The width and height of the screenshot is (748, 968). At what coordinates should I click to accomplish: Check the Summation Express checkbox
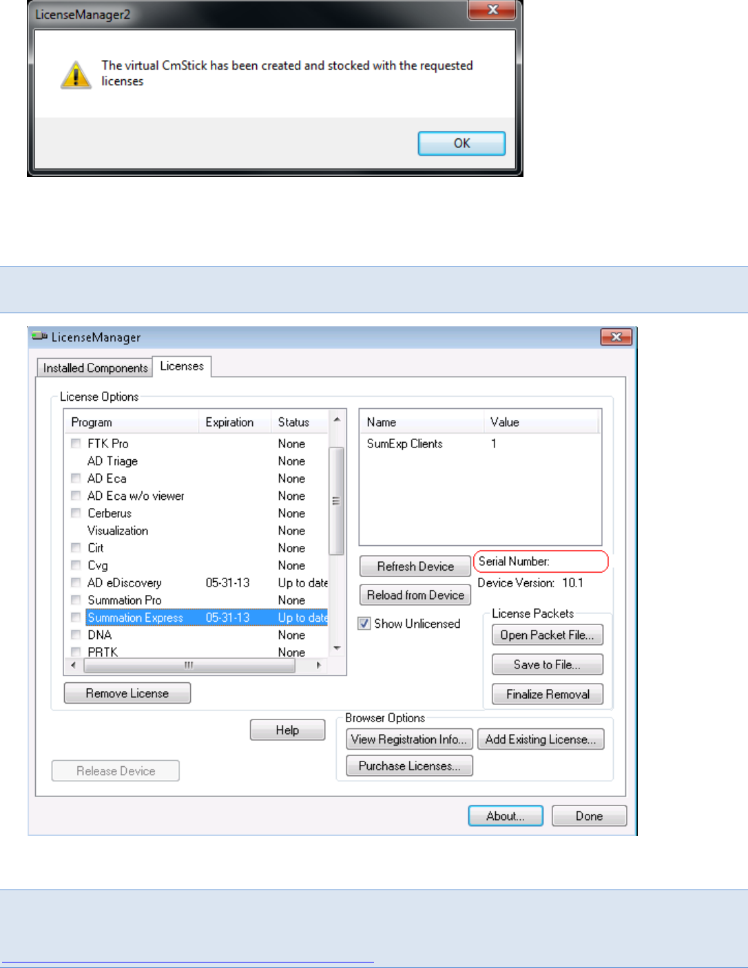(76, 618)
